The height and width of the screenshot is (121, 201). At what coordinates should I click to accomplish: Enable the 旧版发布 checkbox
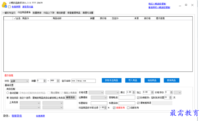coord(128,108)
